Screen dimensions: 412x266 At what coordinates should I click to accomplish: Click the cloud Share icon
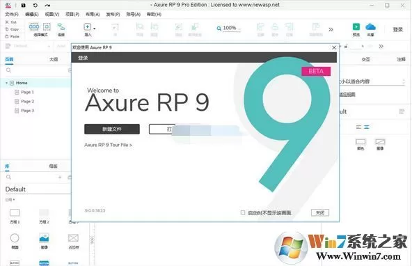tap(370, 27)
